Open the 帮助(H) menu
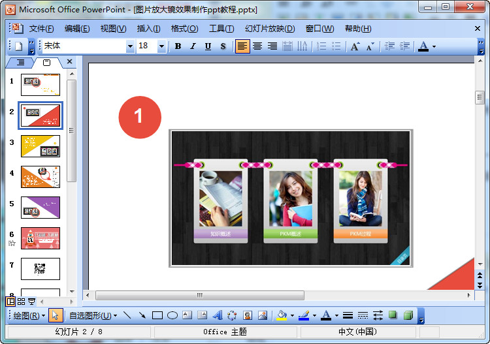Image resolution: width=490 pixels, height=344 pixels. 358,29
